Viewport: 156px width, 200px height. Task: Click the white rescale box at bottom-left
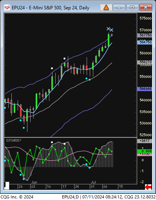(x=7, y=186)
